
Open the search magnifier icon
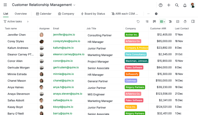(177, 5)
